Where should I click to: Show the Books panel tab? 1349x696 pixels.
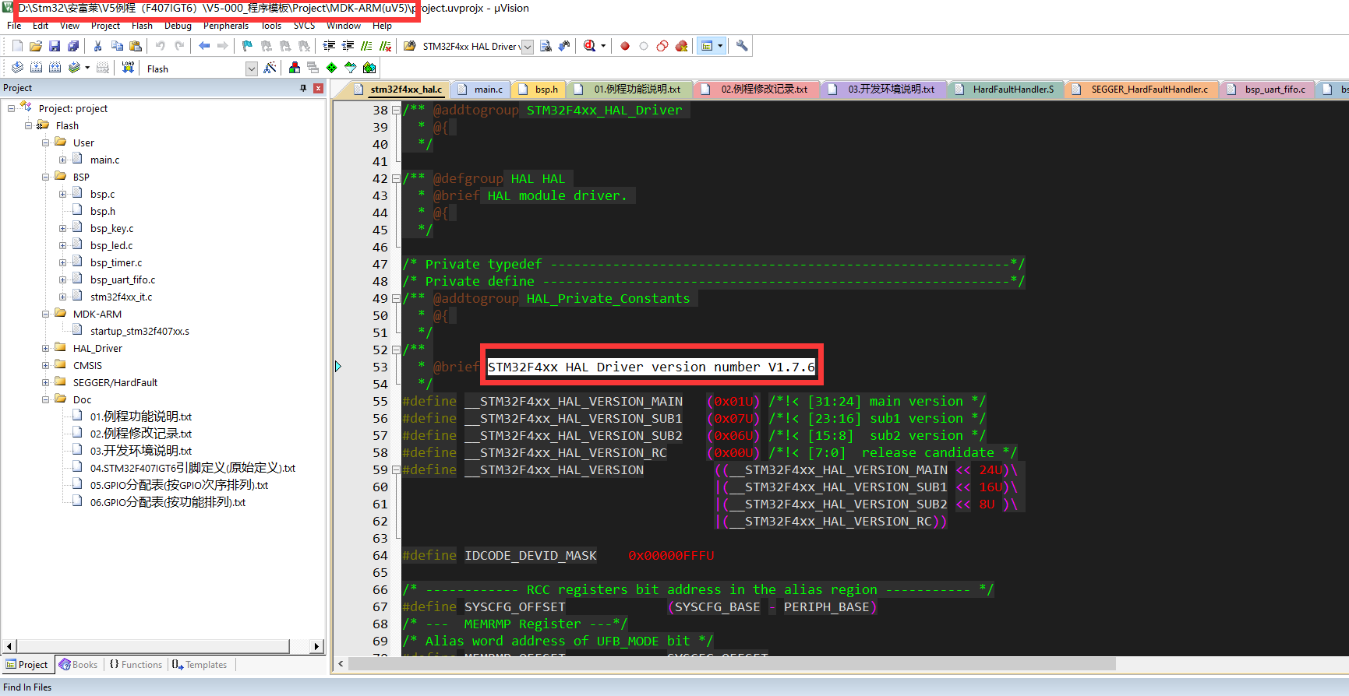click(78, 665)
